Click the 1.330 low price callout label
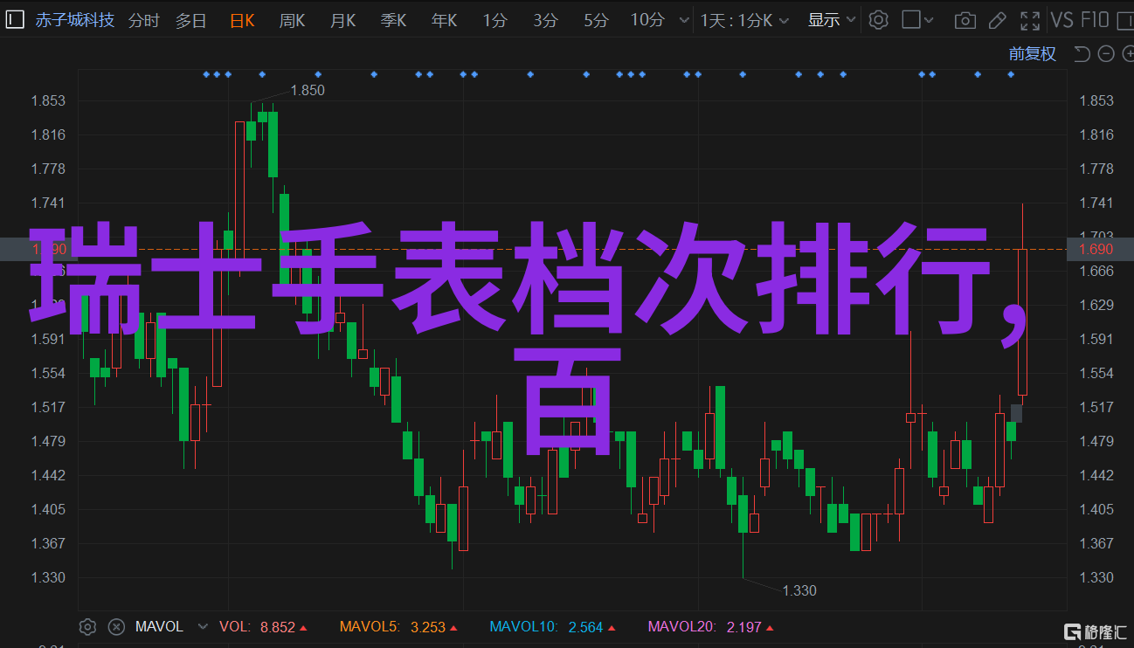1134x648 pixels. pyautogui.click(x=799, y=590)
